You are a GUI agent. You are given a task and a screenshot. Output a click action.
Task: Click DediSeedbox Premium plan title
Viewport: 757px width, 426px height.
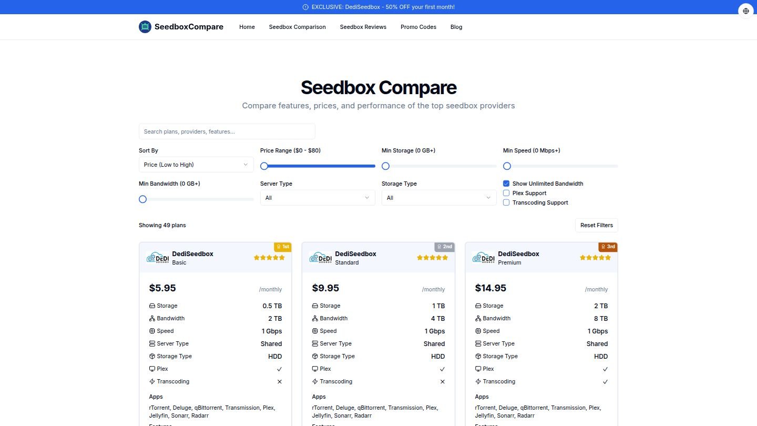[x=518, y=253]
